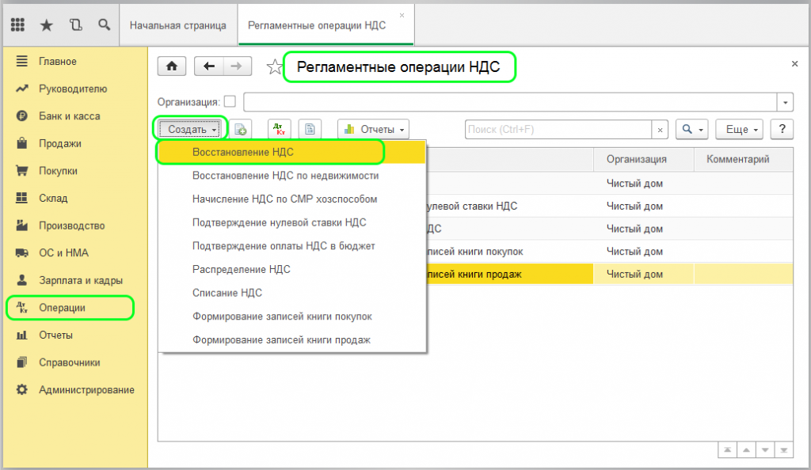The image size is (811, 470).
Task: Add page to favorites with star outline
Action: tap(274, 67)
